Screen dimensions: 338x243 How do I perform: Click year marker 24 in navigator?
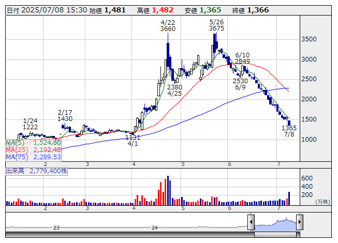point(154,227)
